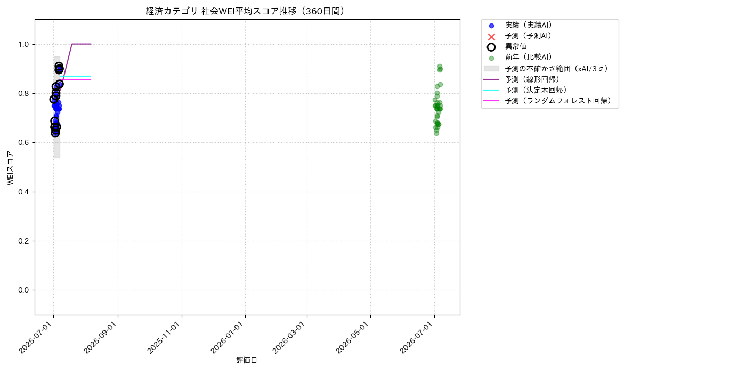Screen dimensions: 746x373
Task: Click the gray 予測の不確かさ範囲 legend swatch
Action: pyautogui.click(x=491, y=68)
